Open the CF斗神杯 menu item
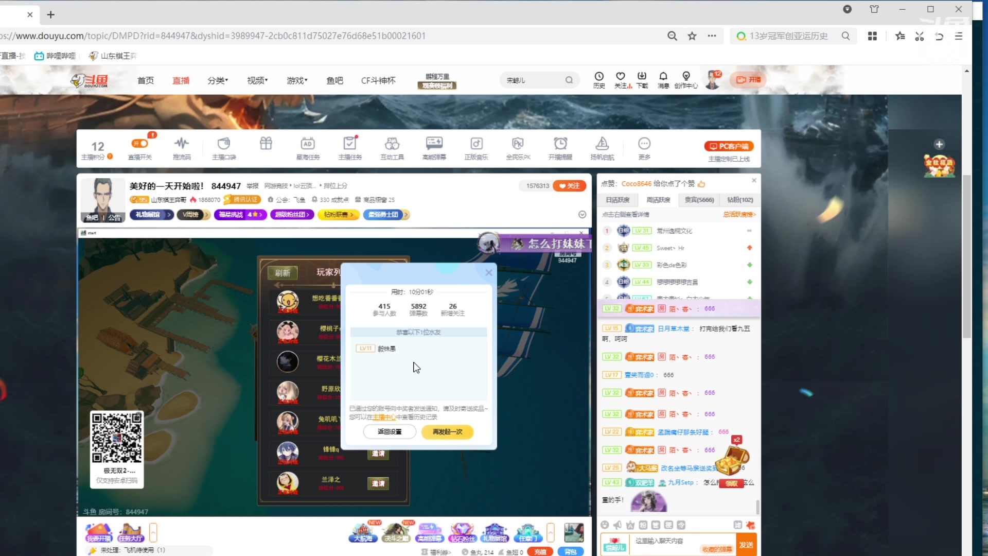This screenshot has width=988, height=556. coord(378,80)
